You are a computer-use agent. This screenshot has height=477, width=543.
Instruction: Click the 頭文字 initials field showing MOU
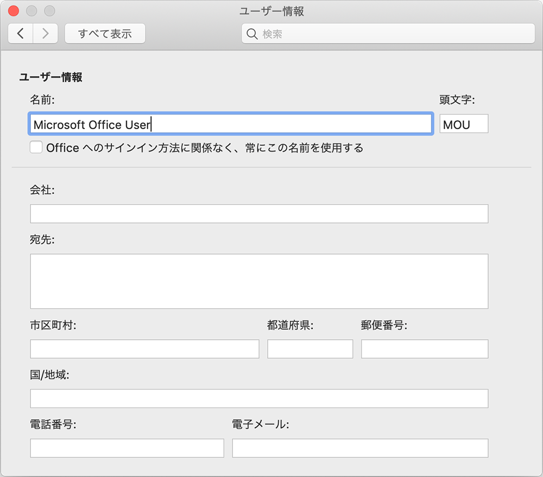point(464,124)
